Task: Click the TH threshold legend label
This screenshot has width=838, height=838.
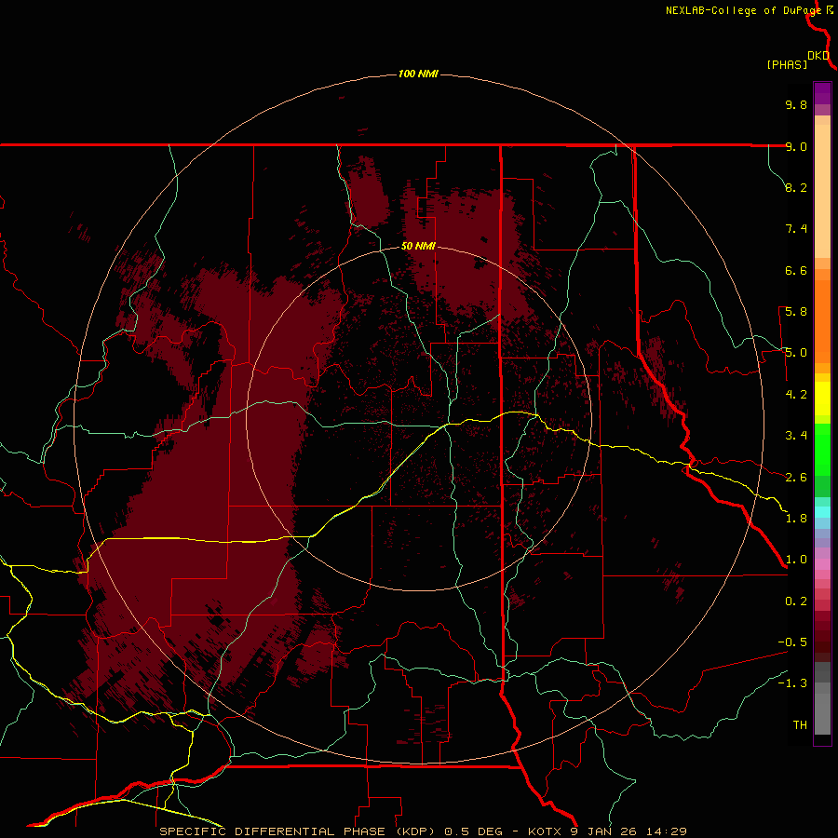Action: click(x=800, y=725)
